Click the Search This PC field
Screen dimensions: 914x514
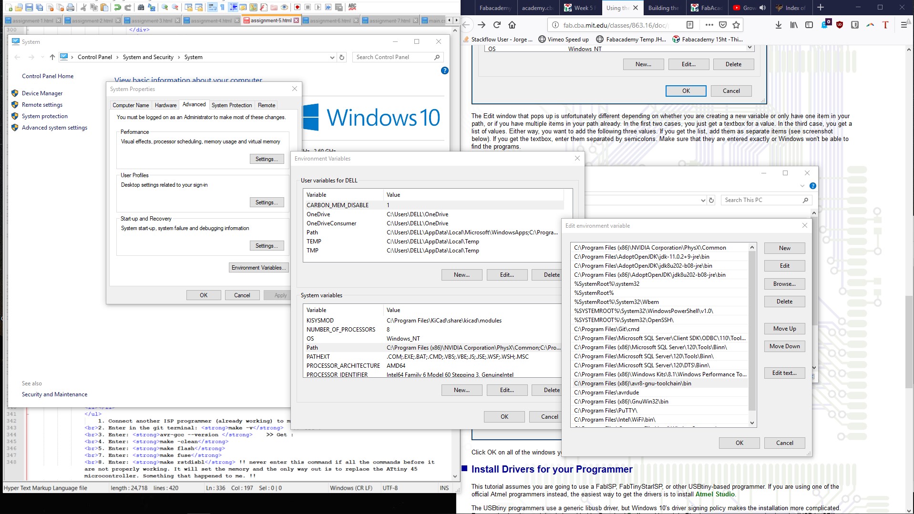point(766,200)
